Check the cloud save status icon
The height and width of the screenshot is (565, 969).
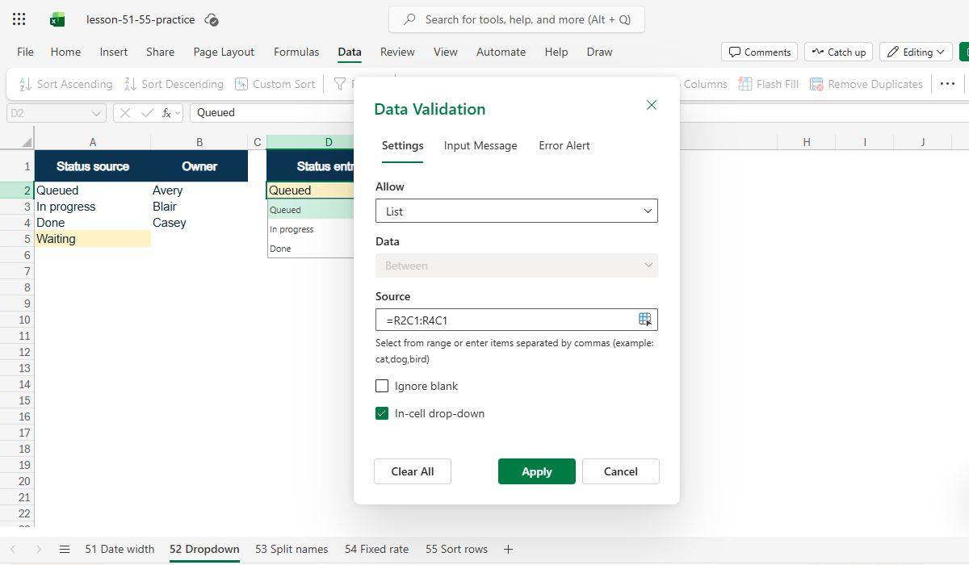click(x=212, y=19)
